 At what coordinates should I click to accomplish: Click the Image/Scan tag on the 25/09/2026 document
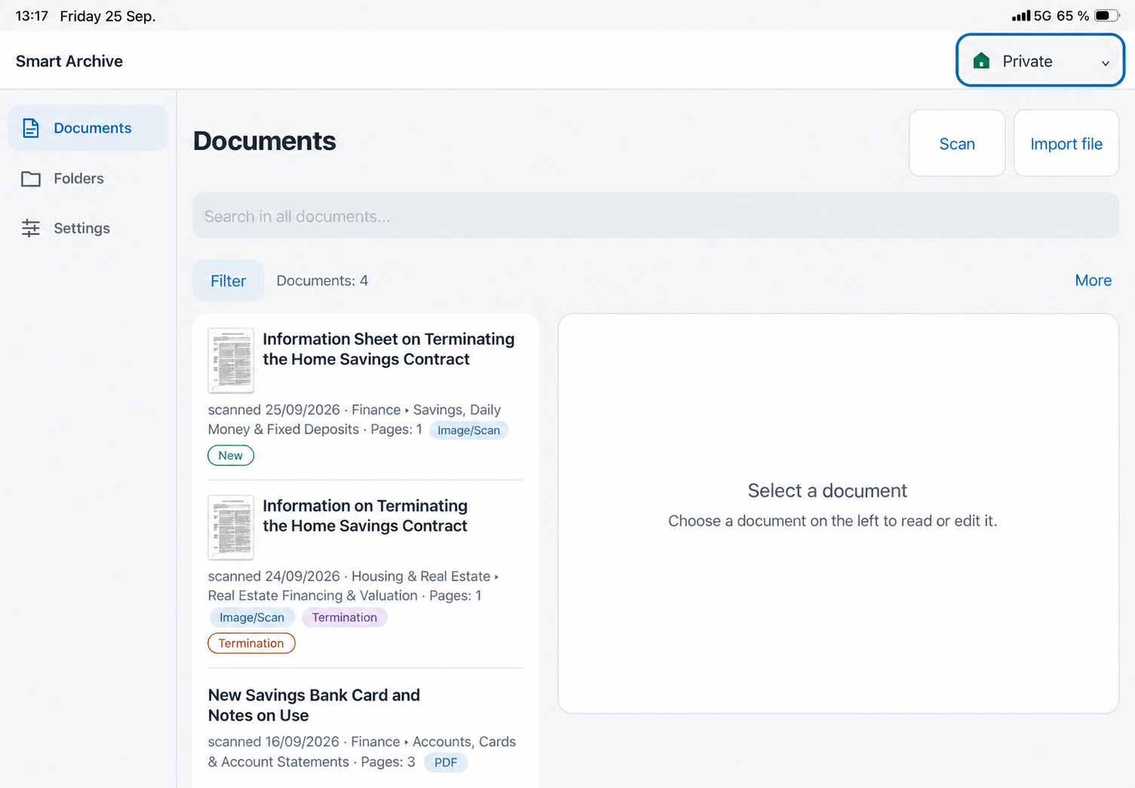coord(469,431)
